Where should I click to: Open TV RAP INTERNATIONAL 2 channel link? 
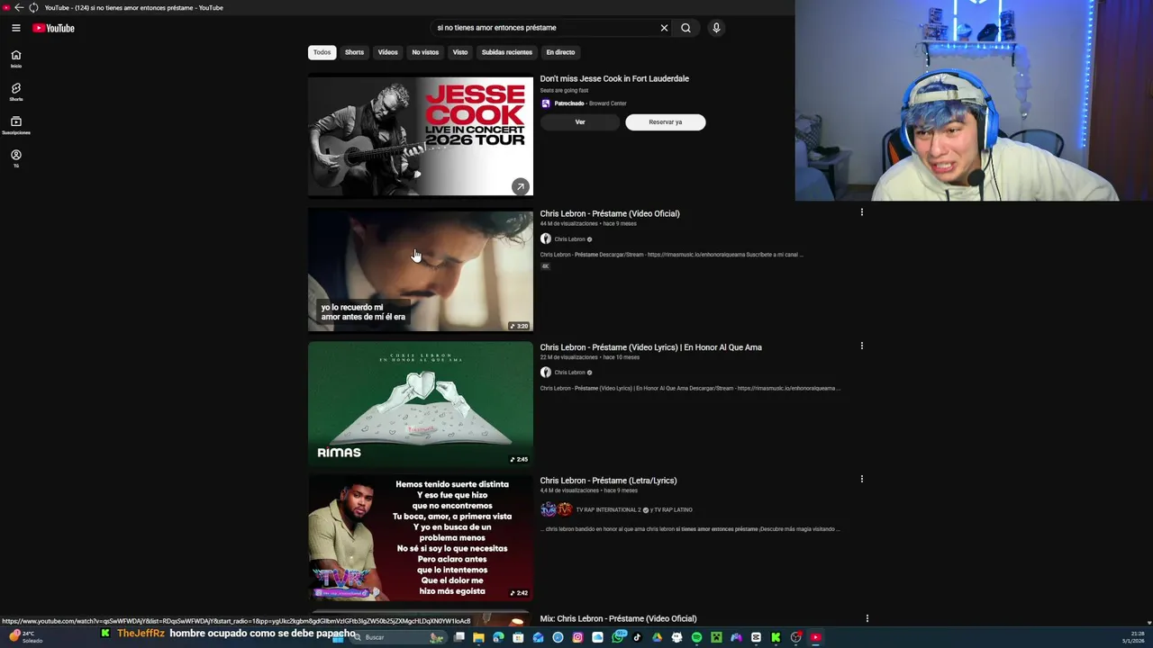(608, 510)
